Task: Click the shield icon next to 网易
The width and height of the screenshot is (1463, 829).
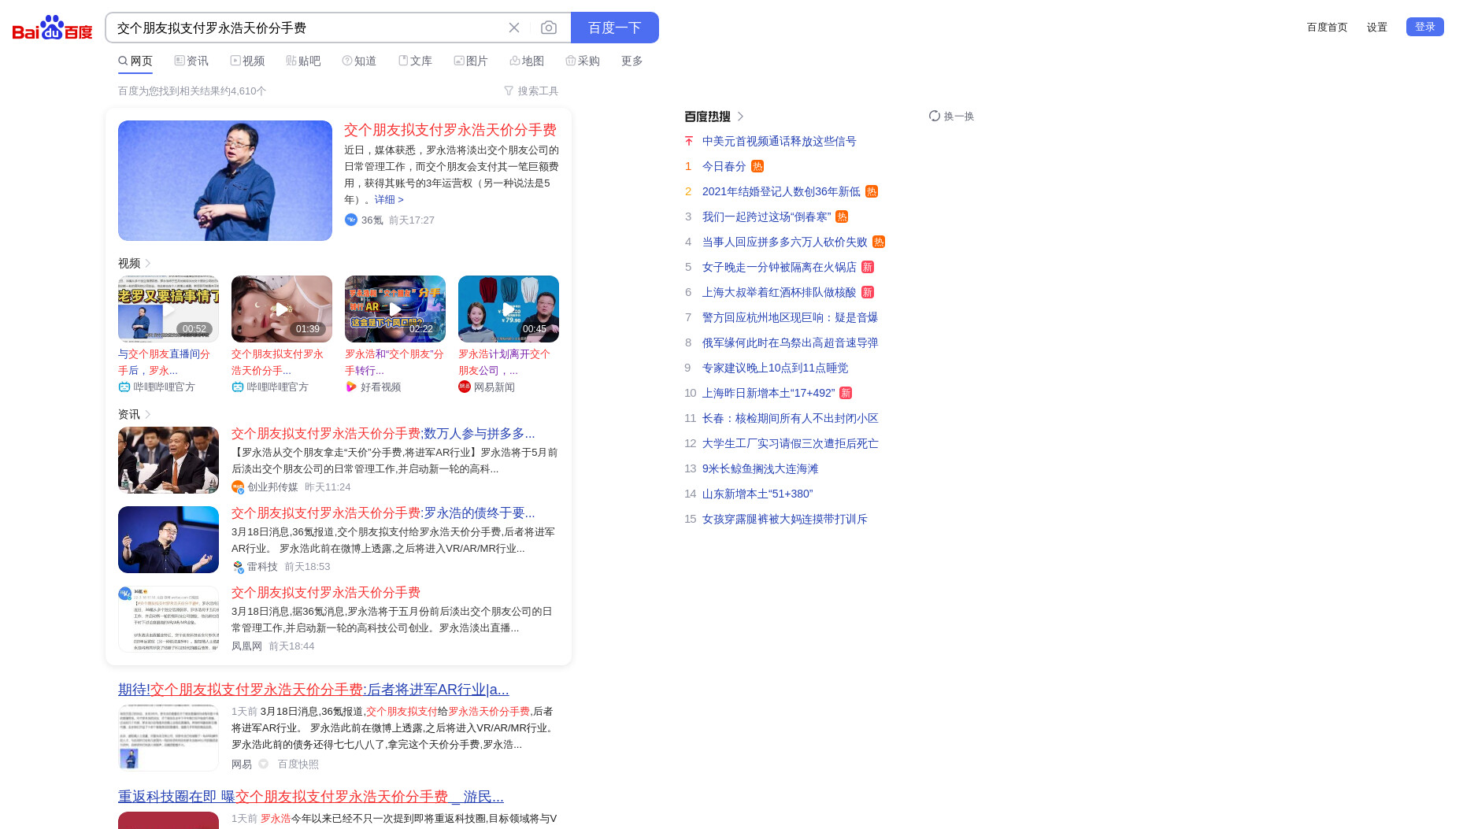Action: (264, 764)
